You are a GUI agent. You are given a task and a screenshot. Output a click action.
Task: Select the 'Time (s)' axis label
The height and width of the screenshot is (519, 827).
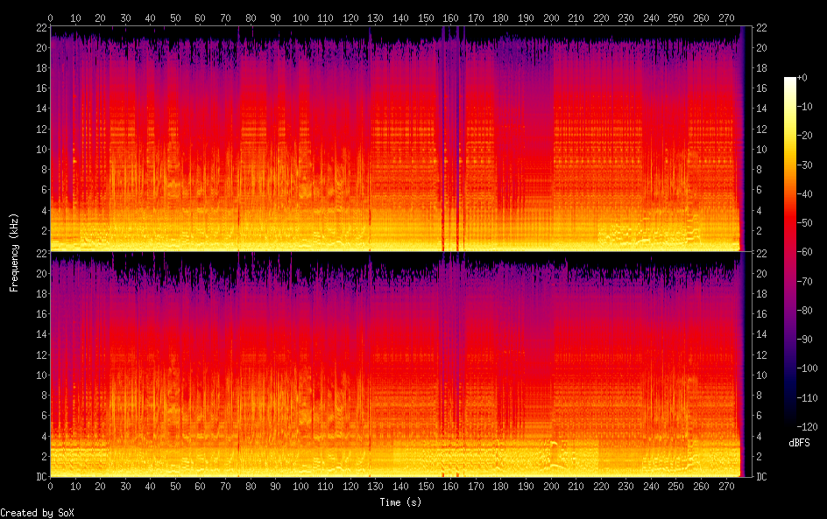[400, 502]
